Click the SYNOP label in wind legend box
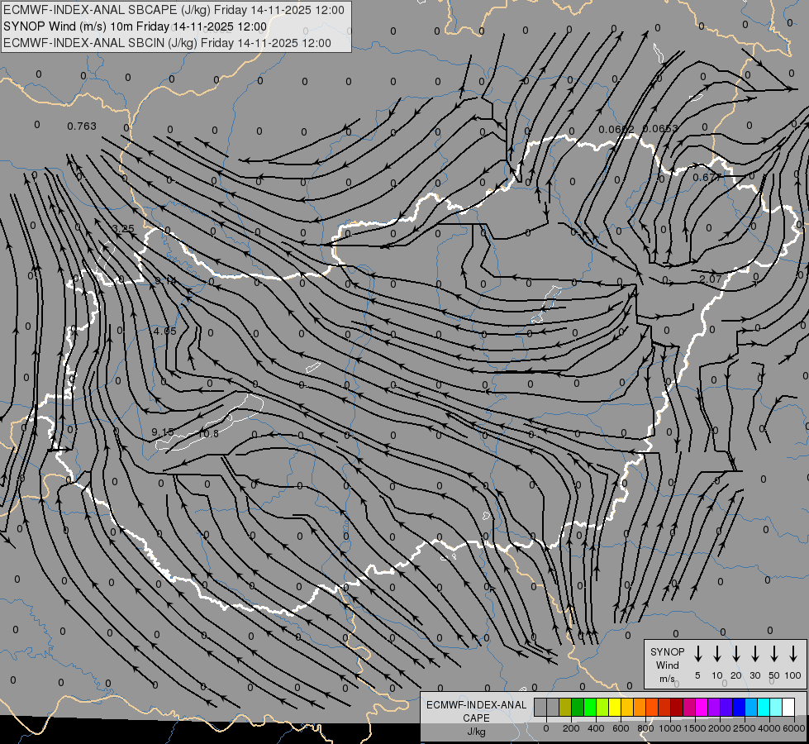Viewport: 809px width, 744px height. click(x=667, y=652)
